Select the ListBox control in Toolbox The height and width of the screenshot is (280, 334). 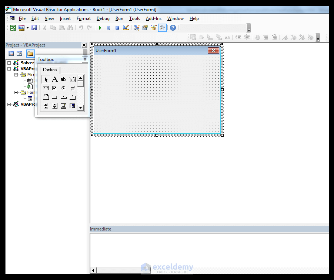[46, 88]
